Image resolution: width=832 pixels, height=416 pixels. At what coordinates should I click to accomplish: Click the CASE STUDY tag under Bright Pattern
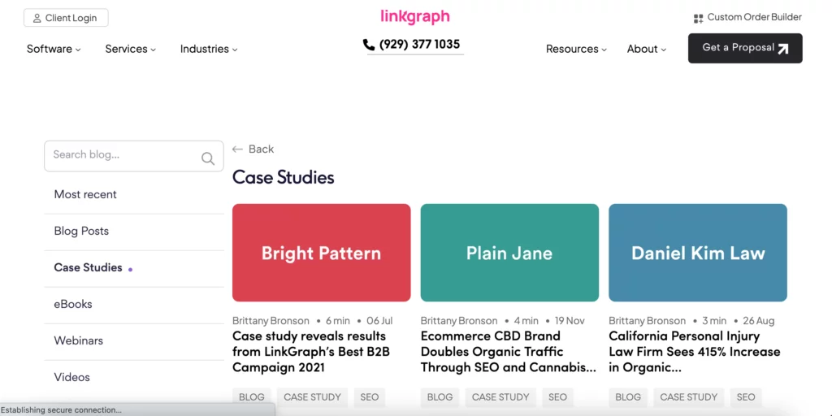312,397
